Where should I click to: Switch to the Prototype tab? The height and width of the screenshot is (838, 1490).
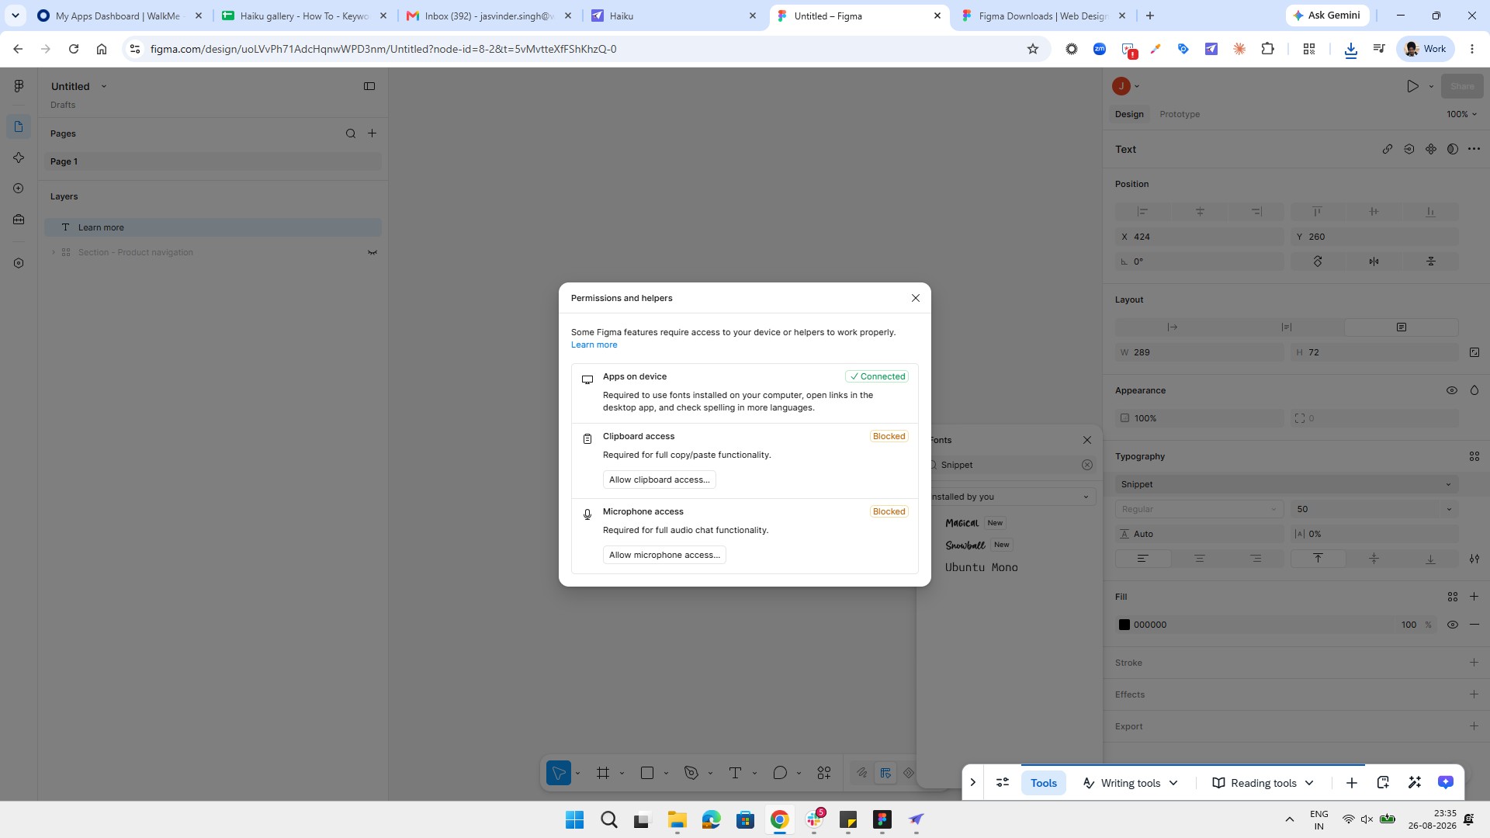[1180, 114]
